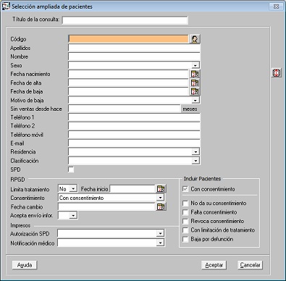The height and width of the screenshot is (281, 286).
Task: Toggle Con consentimiento checkbox
Action: point(185,189)
